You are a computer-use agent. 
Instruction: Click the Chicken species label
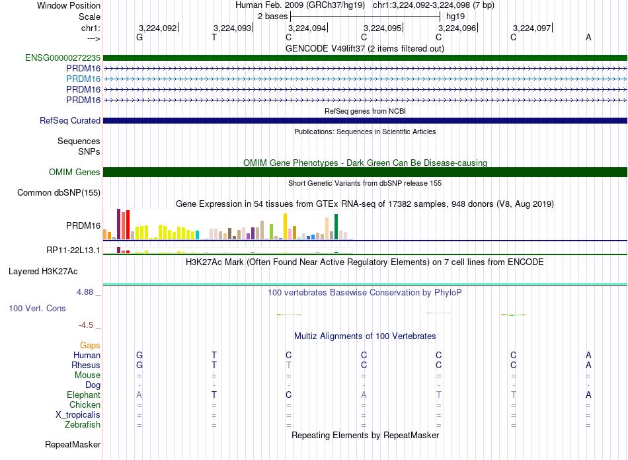pyautogui.click(x=85, y=404)
